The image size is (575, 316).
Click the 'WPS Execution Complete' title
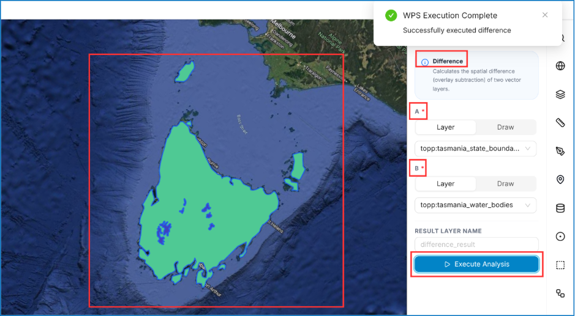pos(450,15)
